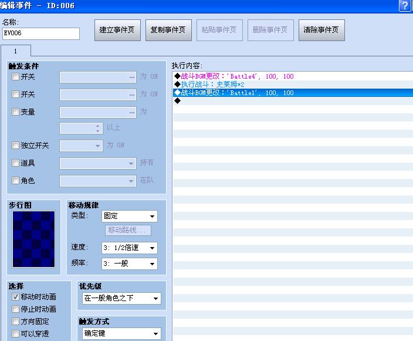413x341 pixels.
Task: Click the 粘贴事件页 button
Action: [219, 30]
